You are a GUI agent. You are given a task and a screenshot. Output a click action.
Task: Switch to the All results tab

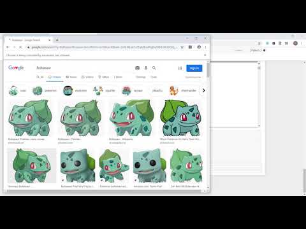[x=40, y=77]
